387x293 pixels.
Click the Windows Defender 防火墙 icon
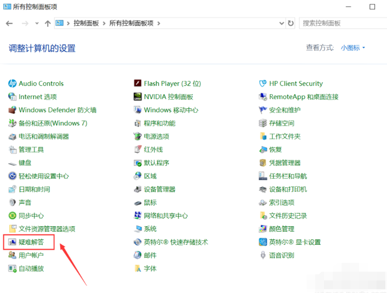[13, 110]
